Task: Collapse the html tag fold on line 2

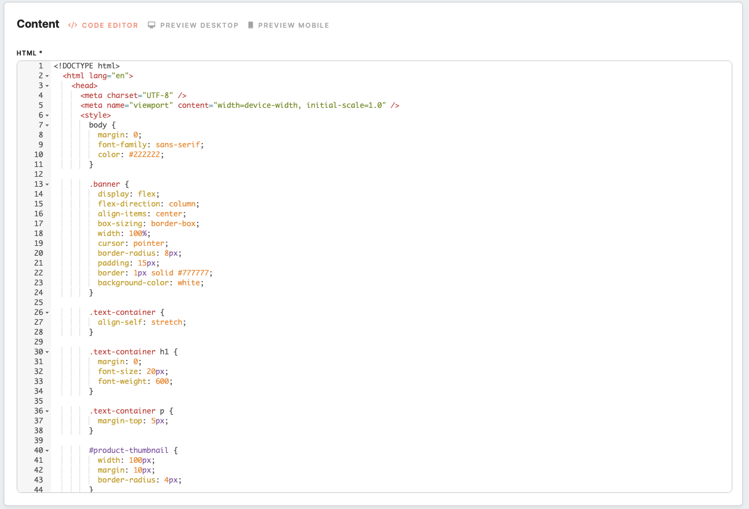Action: (47, 76)
